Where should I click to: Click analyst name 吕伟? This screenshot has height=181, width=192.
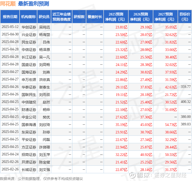[x=46, y=42]
